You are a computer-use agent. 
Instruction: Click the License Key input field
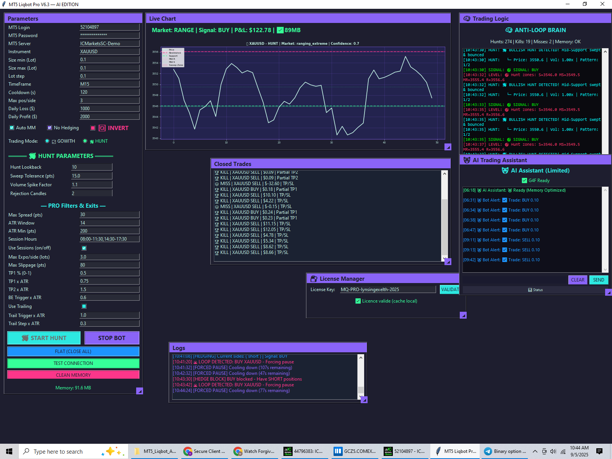pos(387,290)
